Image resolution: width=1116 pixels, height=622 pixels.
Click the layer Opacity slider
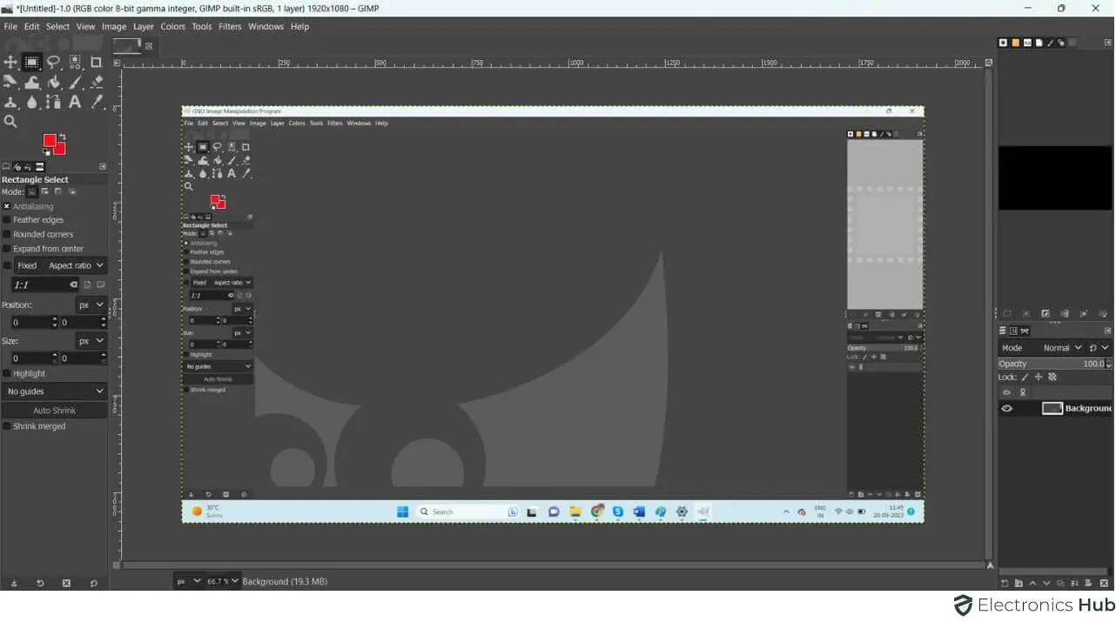coord(1053,364)
